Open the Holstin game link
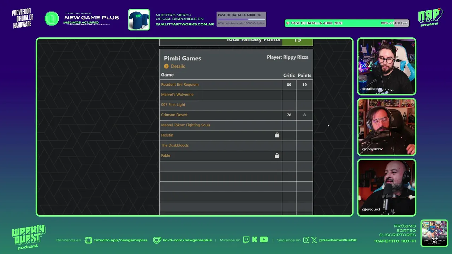 point(167,135)
